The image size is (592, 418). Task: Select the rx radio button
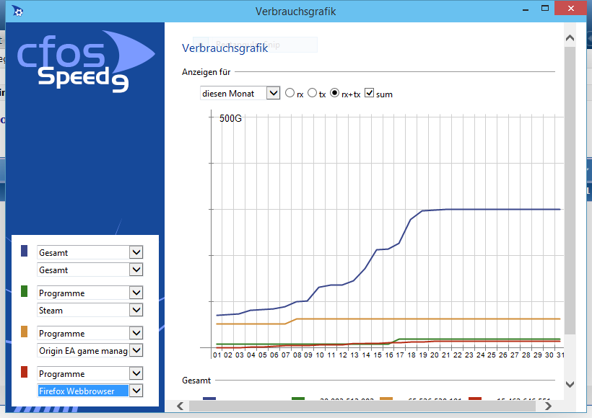290,93
